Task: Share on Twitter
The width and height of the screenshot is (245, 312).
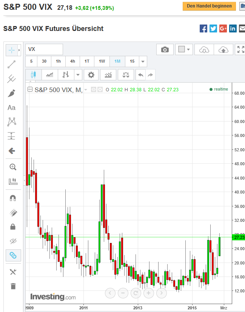Action: click(x=213, y=28)
